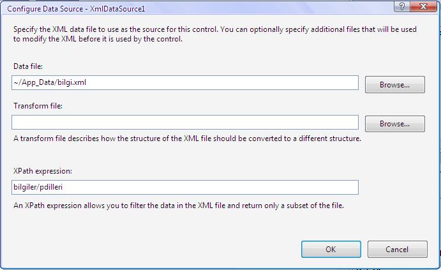Click the transform file description text
441x270 pixels.
click(x=186, y=139)
